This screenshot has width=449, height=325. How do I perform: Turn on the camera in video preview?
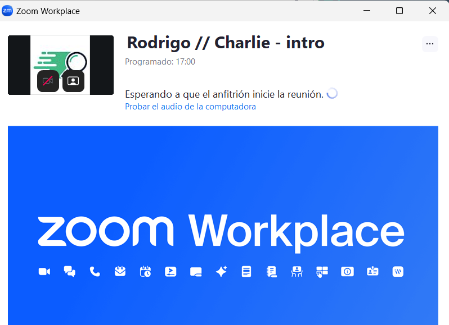48,81
